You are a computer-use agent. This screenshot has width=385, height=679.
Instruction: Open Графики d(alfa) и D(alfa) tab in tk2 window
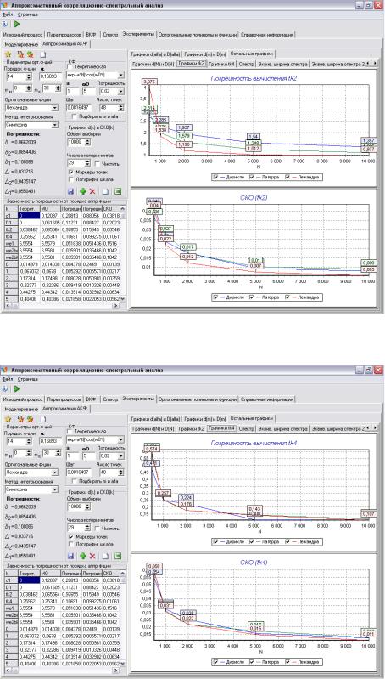coord(154,54)
